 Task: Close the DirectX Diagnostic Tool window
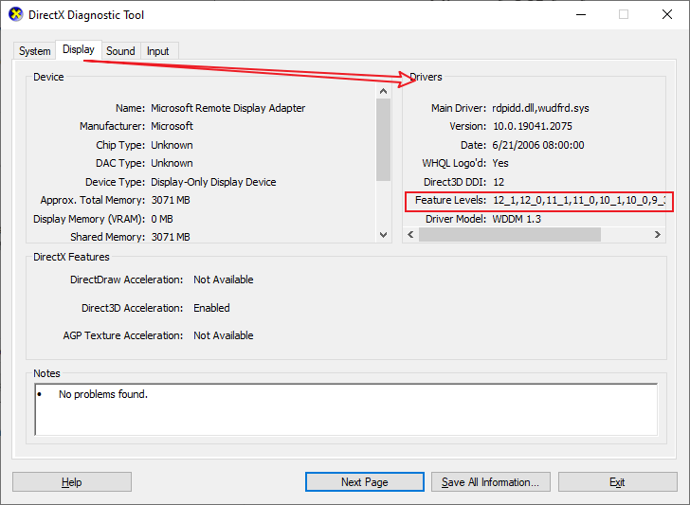(x=667, y=14)
